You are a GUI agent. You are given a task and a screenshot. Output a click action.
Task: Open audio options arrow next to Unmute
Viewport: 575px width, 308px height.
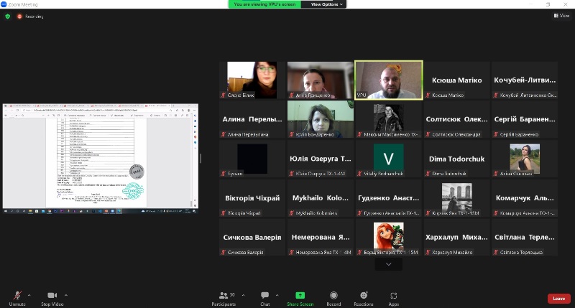tap(29, 295)
